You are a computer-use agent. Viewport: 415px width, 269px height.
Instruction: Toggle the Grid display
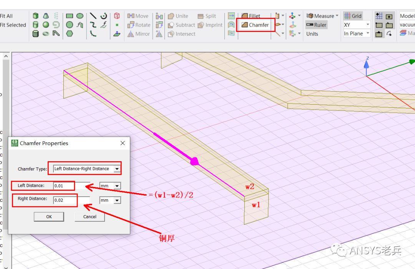353,16
